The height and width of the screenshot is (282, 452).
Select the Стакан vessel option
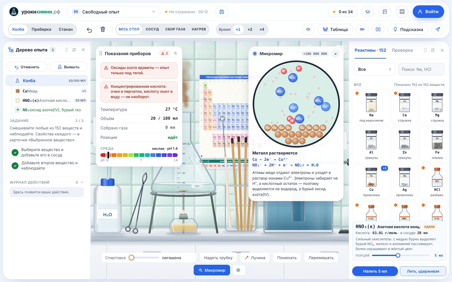click(x=66, y=29)
